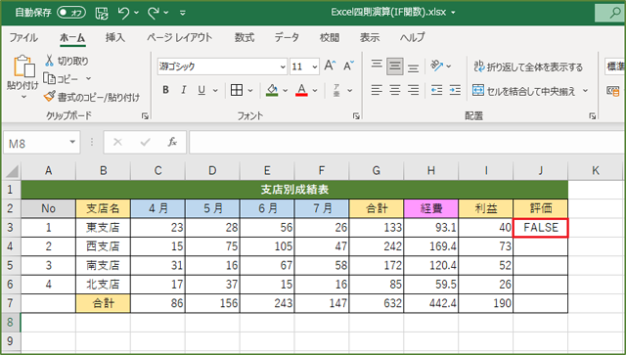
Task: Expand the font name dropdown arrow
Action: (283, 67)
